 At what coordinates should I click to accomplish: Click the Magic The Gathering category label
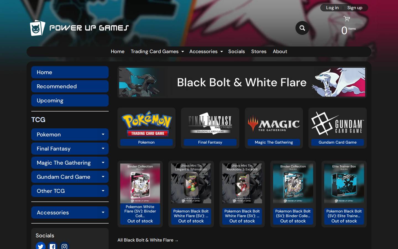pyautogui.click(x=274, y=142)
